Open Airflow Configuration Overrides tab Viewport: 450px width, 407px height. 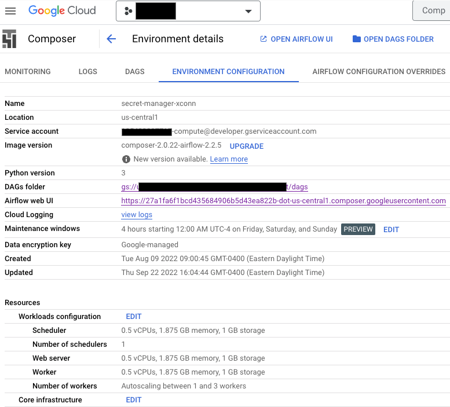[379, 71]
